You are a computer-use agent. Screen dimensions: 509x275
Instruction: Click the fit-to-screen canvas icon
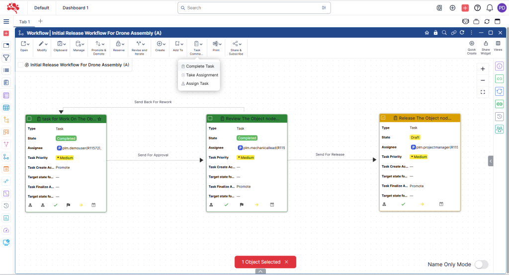coord(483,92)
